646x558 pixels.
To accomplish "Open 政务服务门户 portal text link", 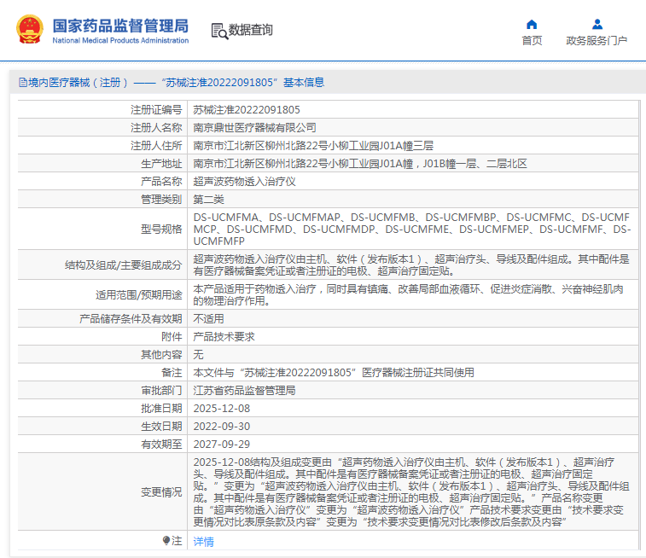I will tap(597, 40).
